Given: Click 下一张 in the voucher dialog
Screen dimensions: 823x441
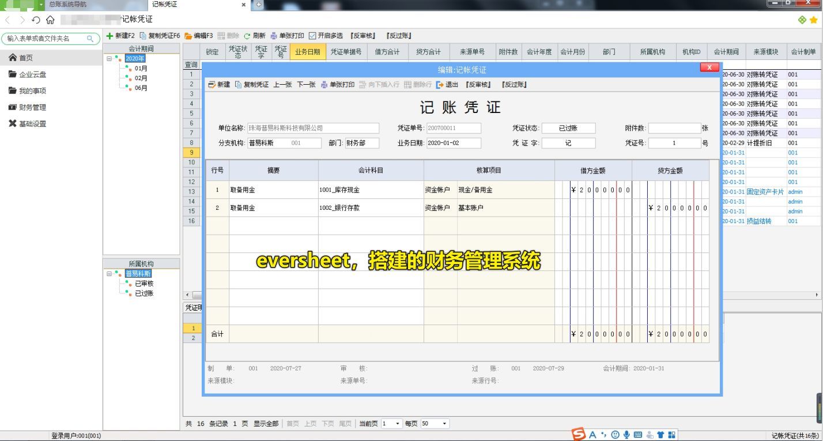Looking at the screenshot, I should point(306,85).
